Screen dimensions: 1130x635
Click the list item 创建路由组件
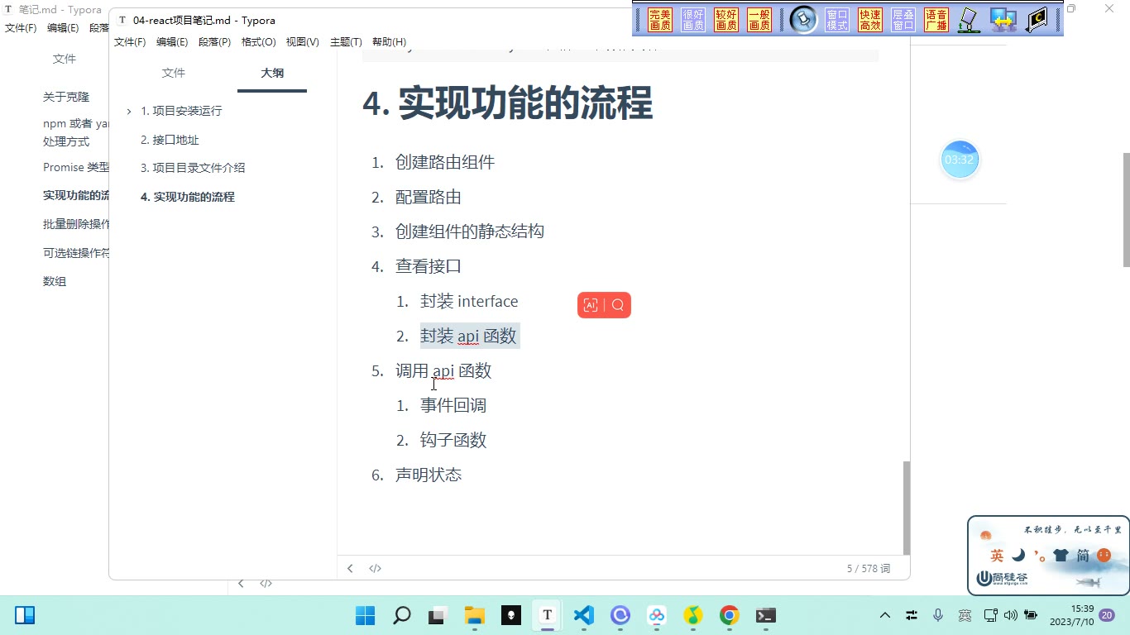(x=445, y=162)
